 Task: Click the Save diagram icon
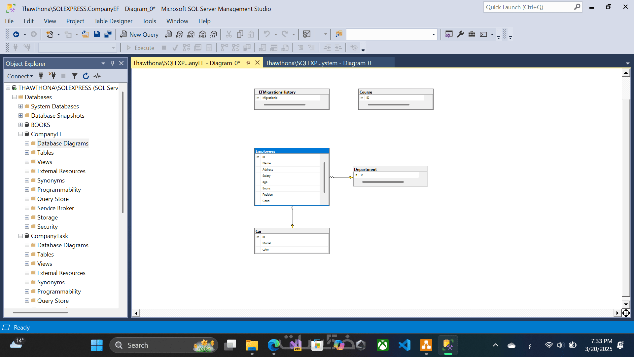point(97,34)
